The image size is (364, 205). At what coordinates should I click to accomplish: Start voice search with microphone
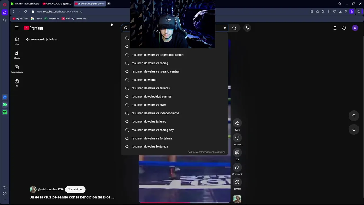pyautogui.click(x=247, y=28)
